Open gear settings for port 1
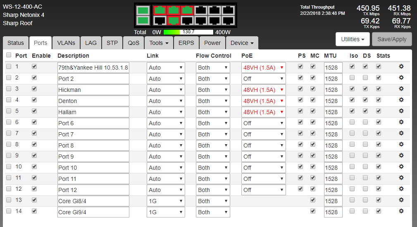The height and width of the screenshot is (227, 417). (x=401, y=66)
